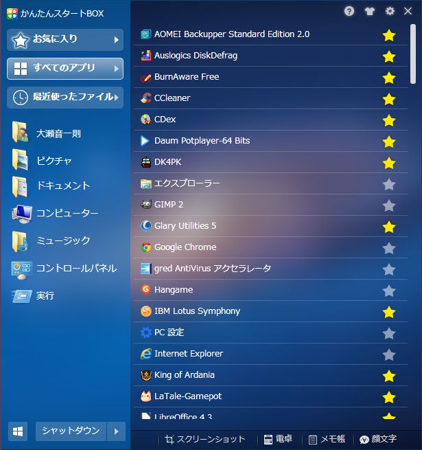Add Internet Explorer to favorites star
Screen dimensions: 422x450
tap(389, 355)
